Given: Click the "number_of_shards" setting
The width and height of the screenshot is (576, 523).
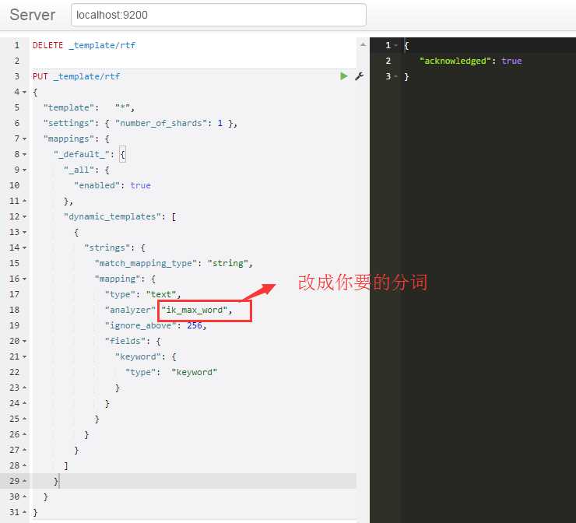Looking at the screenshot, I should (161, 123).
